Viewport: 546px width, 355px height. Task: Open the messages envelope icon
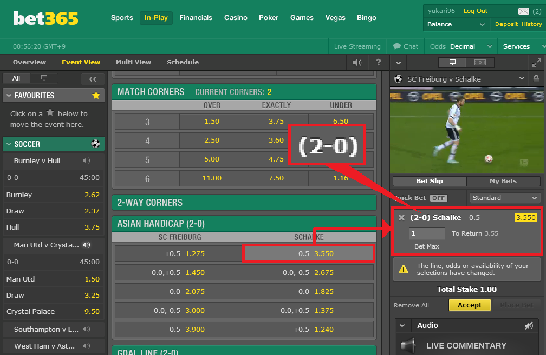click(x=523, y=11)
